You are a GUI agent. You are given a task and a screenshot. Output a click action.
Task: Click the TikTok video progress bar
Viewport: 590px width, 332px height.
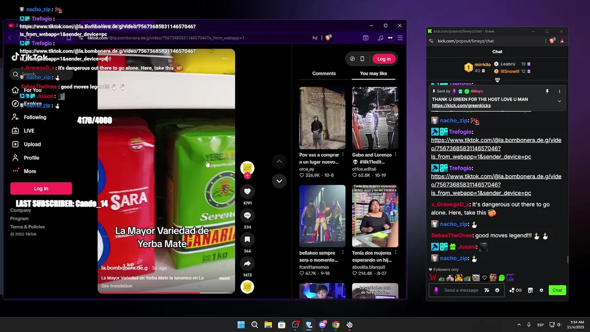click(x=166, y=292)
